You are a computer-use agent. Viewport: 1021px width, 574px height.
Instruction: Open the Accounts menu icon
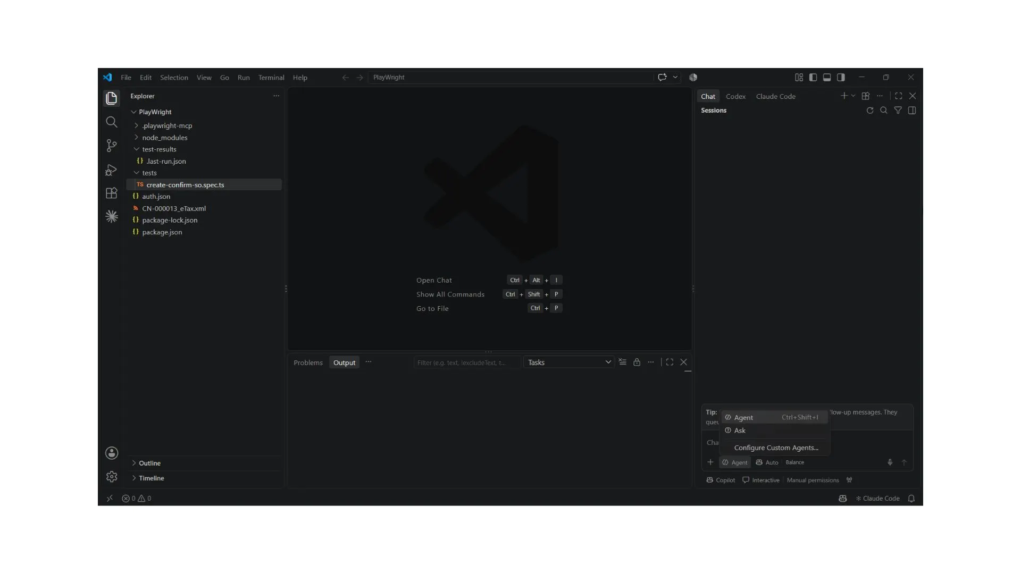(111, 453)
